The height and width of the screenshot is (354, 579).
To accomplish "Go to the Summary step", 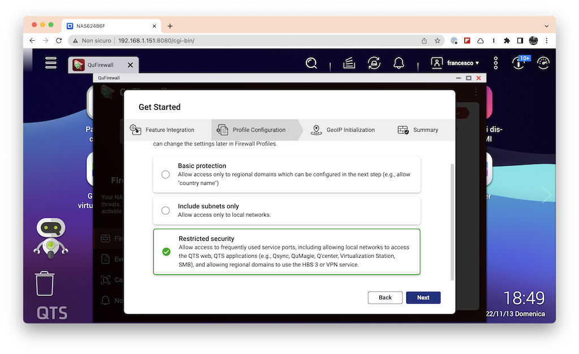I will [418, 130].
